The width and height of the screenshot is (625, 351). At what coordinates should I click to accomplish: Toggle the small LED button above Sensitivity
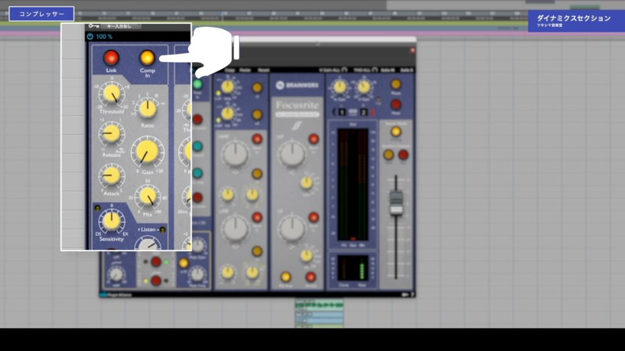click(x=97, y=208)
